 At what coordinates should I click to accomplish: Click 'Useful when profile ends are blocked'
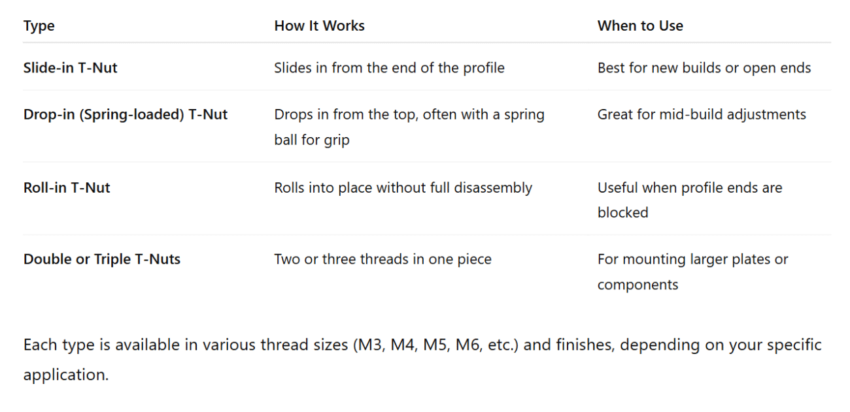click(x=690, y=200)
